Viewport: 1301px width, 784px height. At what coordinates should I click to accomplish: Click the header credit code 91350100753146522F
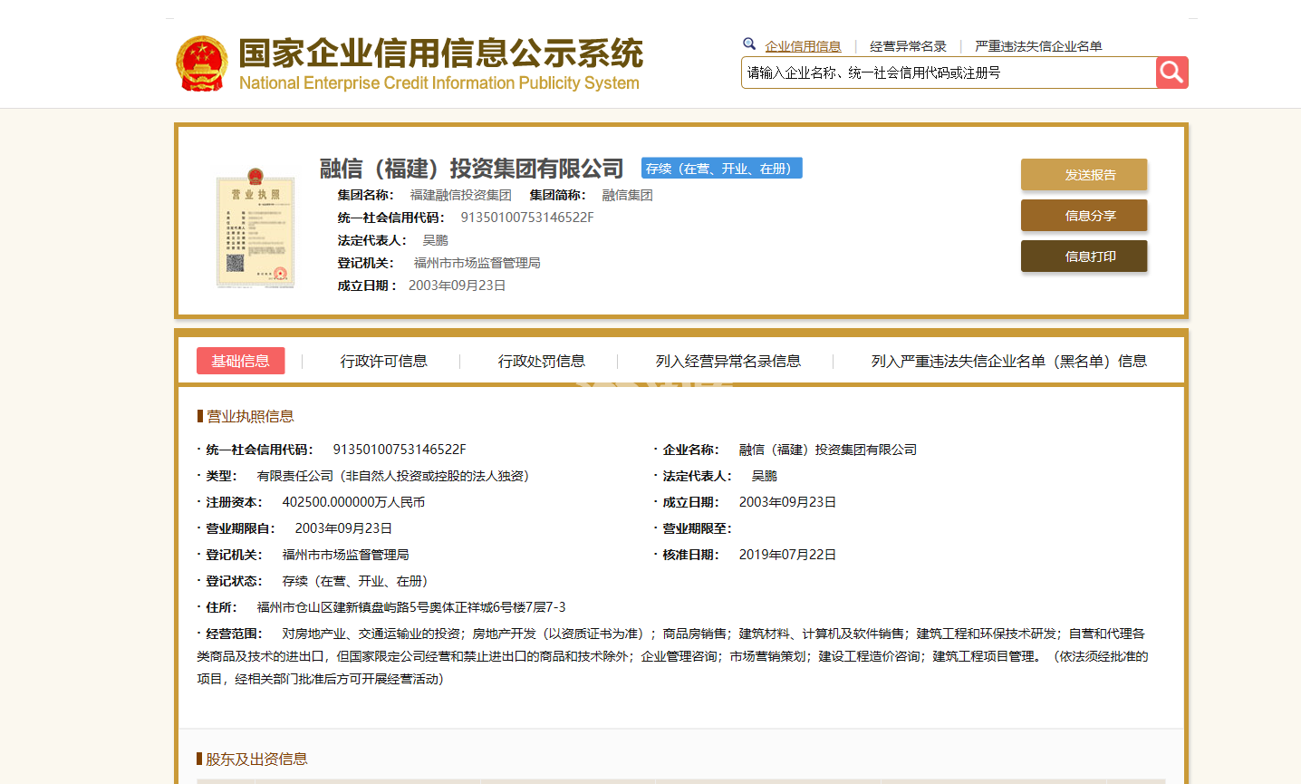click(x=527, y=218)
